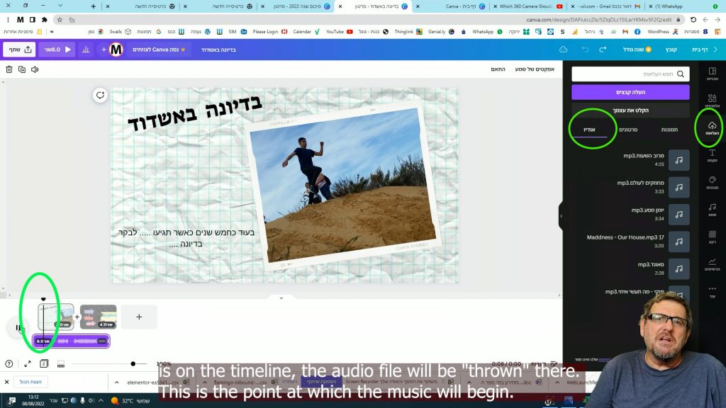Open the Text panel in the sidebar
Image resolution: width=726 pixels, height=408 pixels.
point(712,155)
